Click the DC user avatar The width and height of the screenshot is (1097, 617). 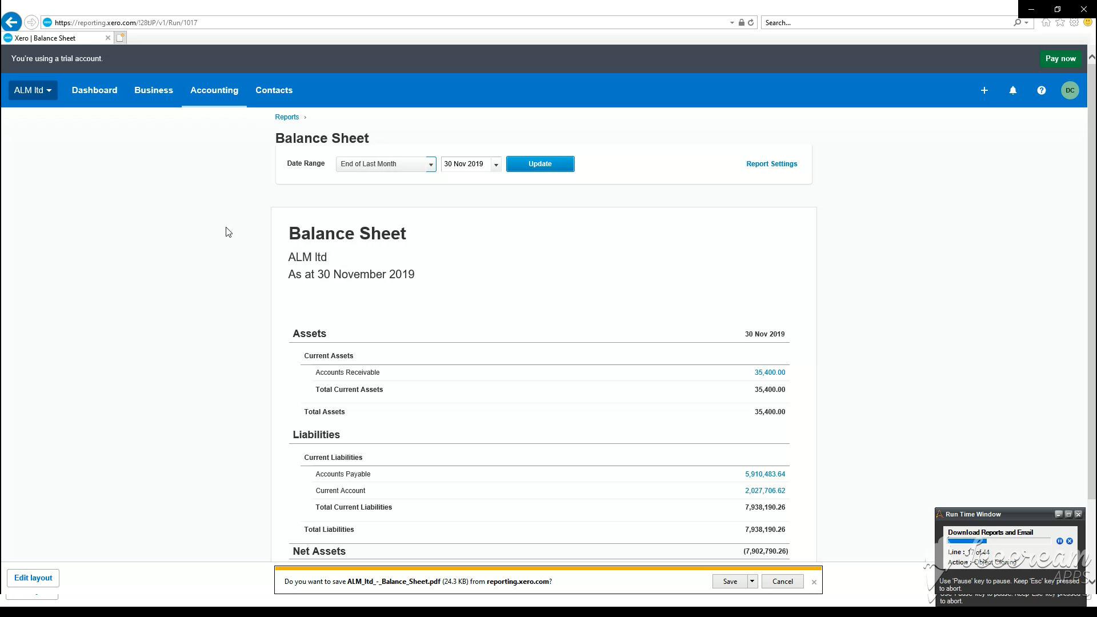1070,90
